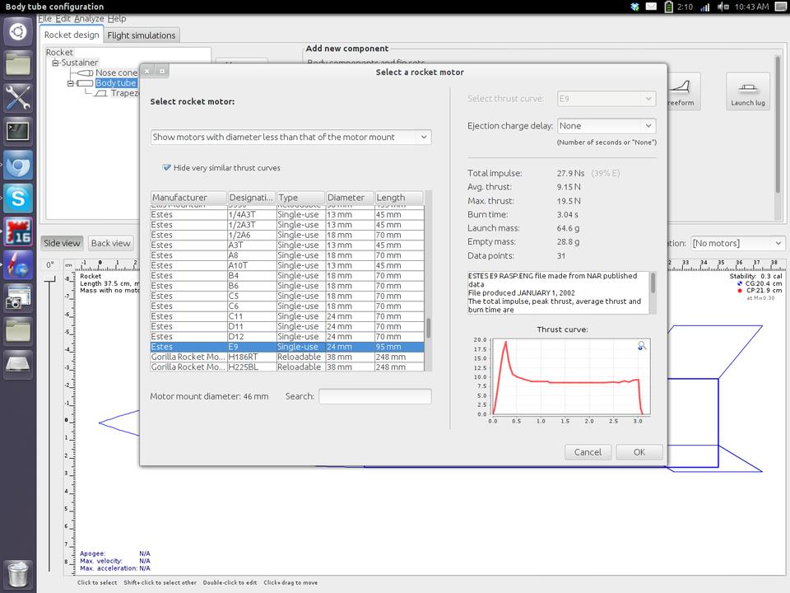Open the Terminal from the dock
790x593 pixels.
pyautogui.click(x=18, y=130)
